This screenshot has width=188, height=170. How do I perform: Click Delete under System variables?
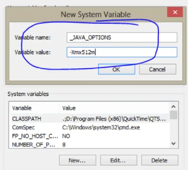[x=160, y=160]
